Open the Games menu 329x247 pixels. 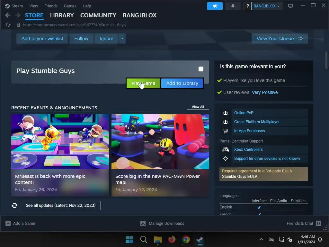point(70,6)
